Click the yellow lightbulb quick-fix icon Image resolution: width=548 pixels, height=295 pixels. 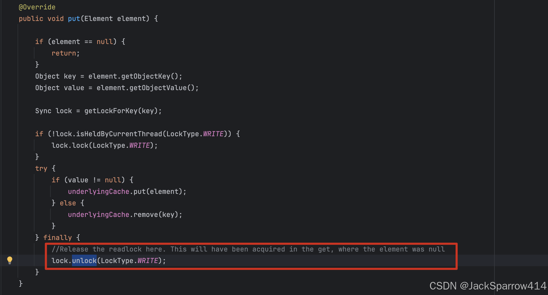tap(10, 260)
